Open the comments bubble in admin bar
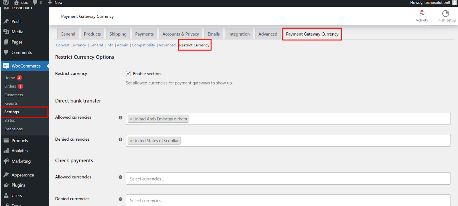This screenshot has height=206, width=458. click(35, 3)
